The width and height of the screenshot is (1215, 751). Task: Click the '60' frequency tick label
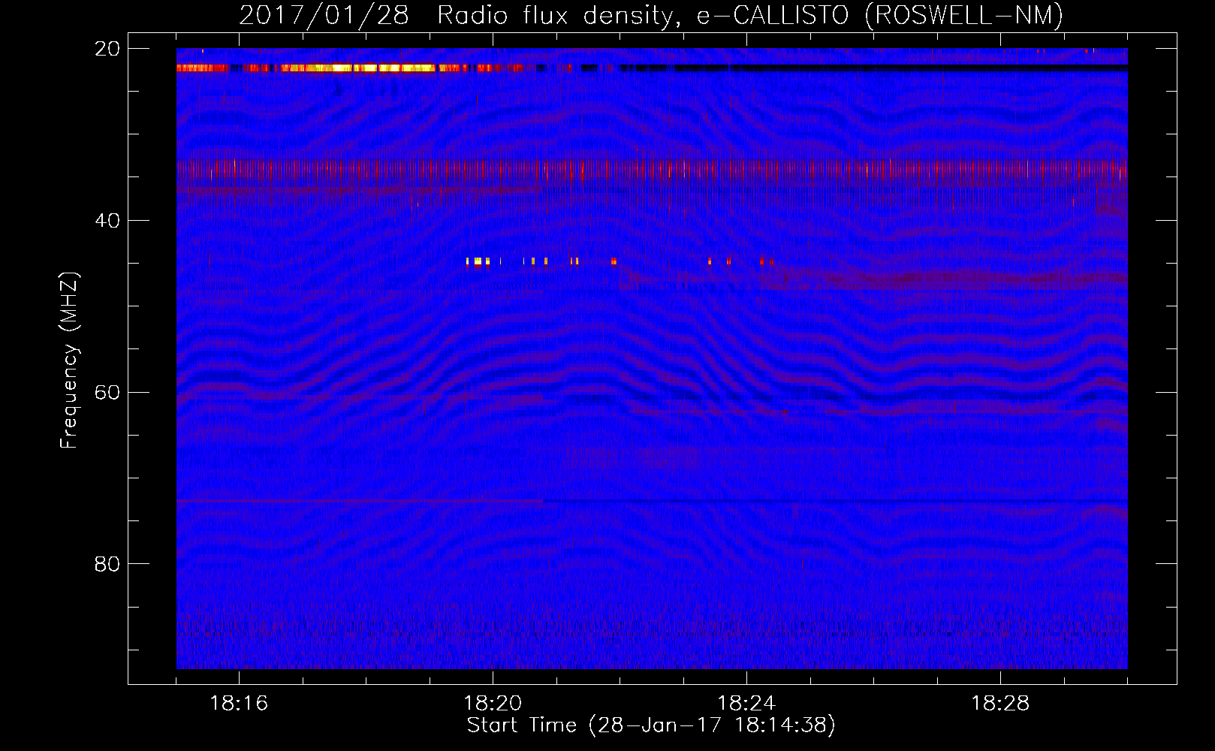point(107,393)
